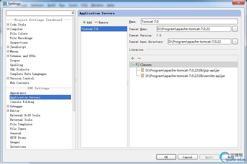The image size is (247, 164).
Task: Open Scopes settings
Action: [x=15, y=60]
